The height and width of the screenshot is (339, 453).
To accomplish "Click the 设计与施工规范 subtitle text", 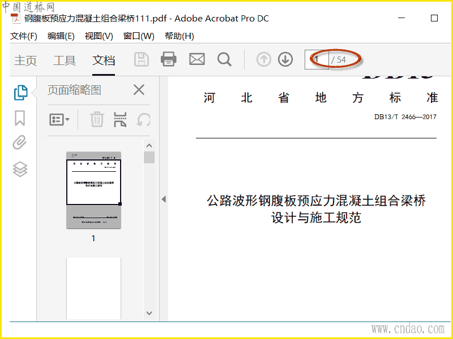I will click(317, 218).
